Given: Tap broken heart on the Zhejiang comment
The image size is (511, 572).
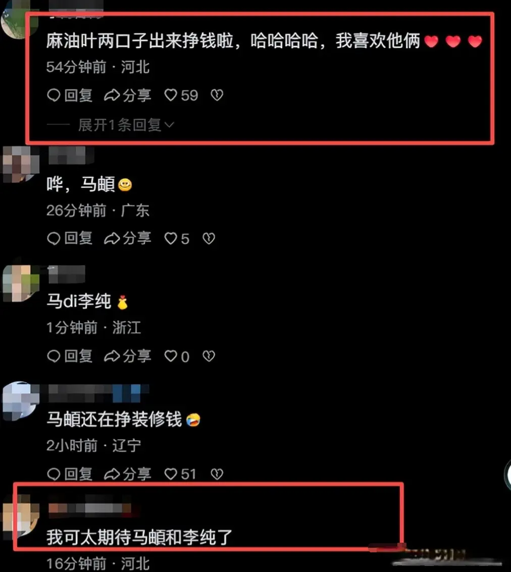Looking at the screenshot, I should [x=209, y=356].
